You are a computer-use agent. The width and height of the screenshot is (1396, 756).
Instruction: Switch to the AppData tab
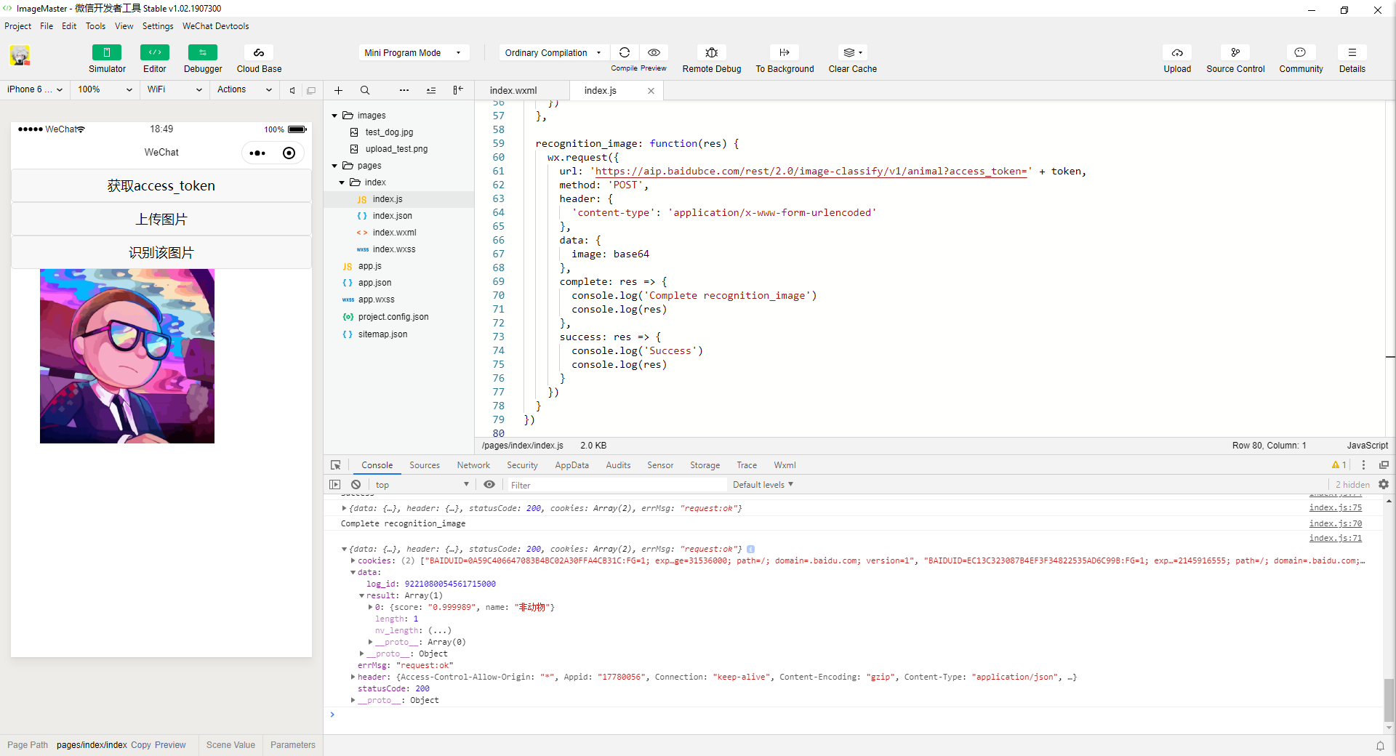tap(571, 465)
